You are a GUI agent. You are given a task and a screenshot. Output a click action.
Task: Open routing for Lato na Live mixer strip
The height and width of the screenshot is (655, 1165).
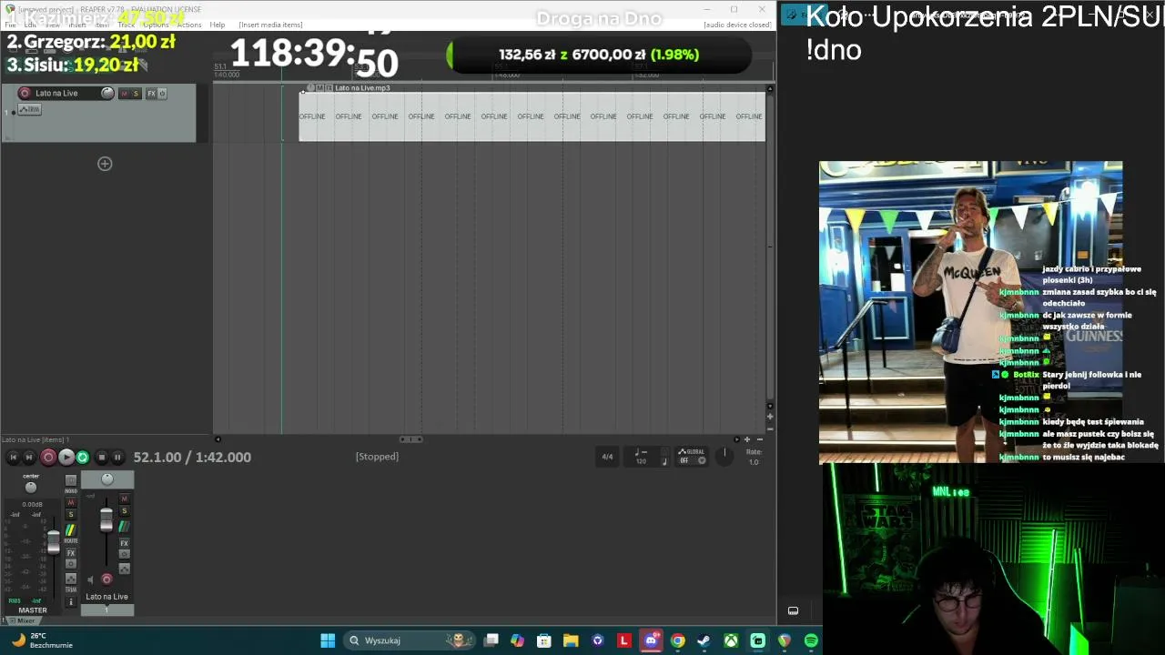[125, 527]
